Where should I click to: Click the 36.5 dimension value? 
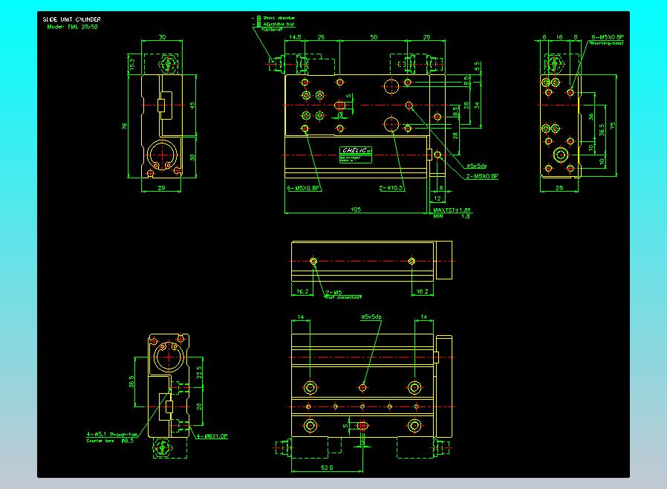[x=602, y=130]
